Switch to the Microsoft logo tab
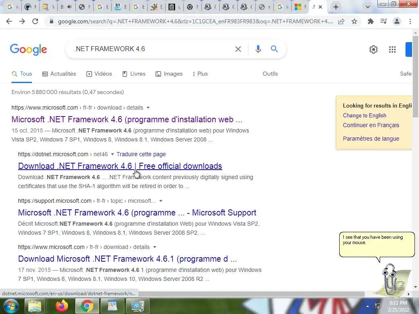 pyautogui.click(x=300, y=7)
